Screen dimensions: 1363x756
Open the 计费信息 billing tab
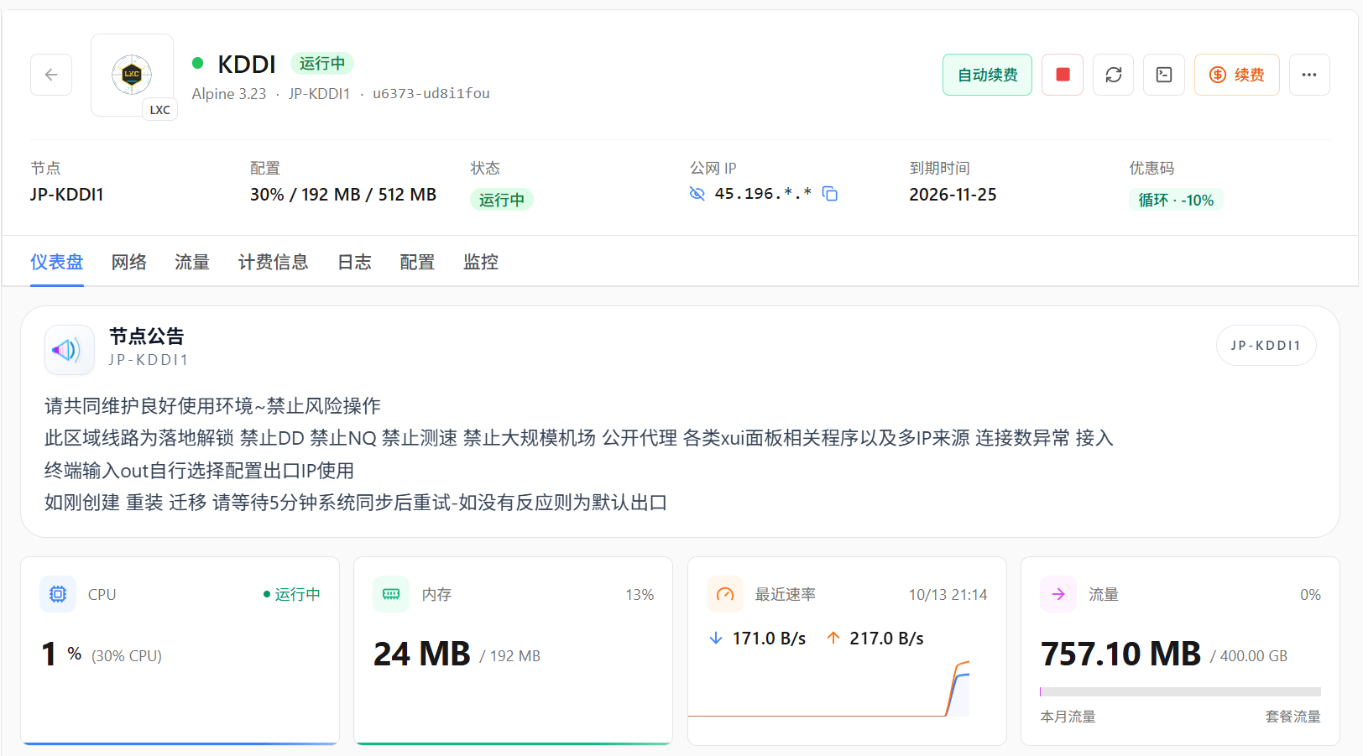coord(274,262)
